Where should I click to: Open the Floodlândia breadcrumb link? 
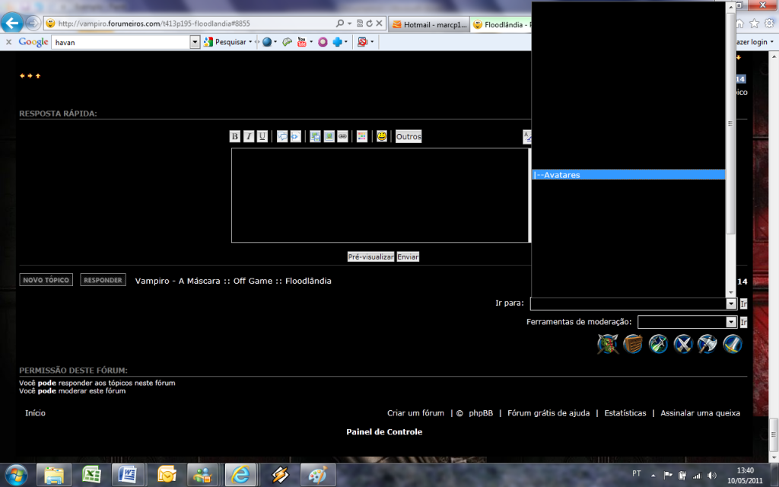308,281
